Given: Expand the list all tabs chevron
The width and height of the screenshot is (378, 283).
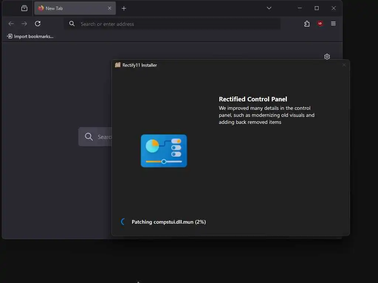Looking at the screenshot, I should [269, 8].
